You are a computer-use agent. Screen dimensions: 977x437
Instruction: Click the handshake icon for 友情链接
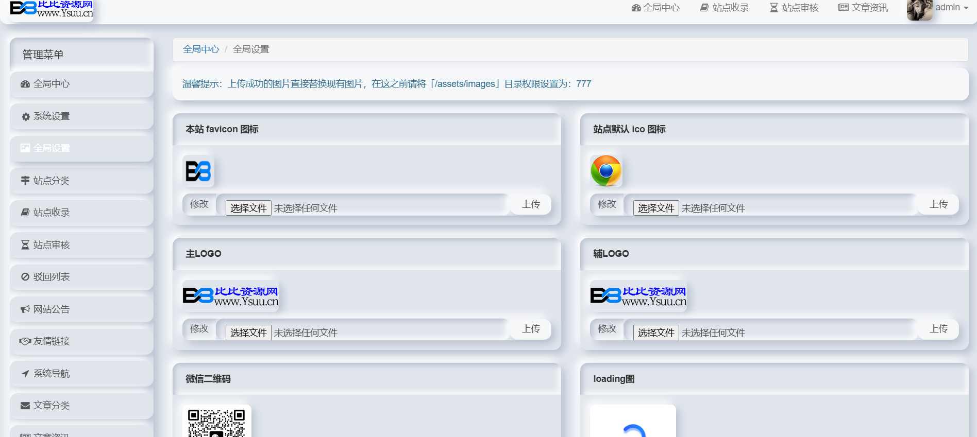coord(25,341)
